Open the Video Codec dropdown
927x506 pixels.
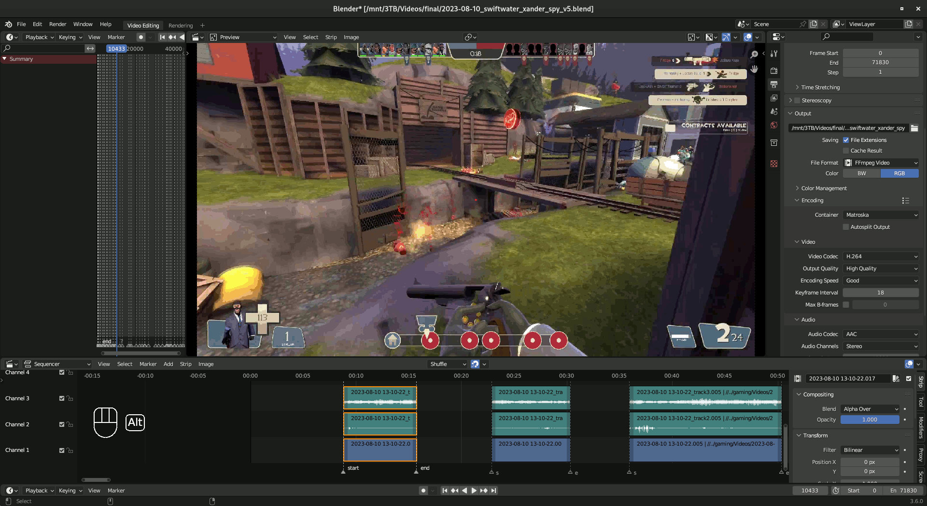tap(881, 256)
